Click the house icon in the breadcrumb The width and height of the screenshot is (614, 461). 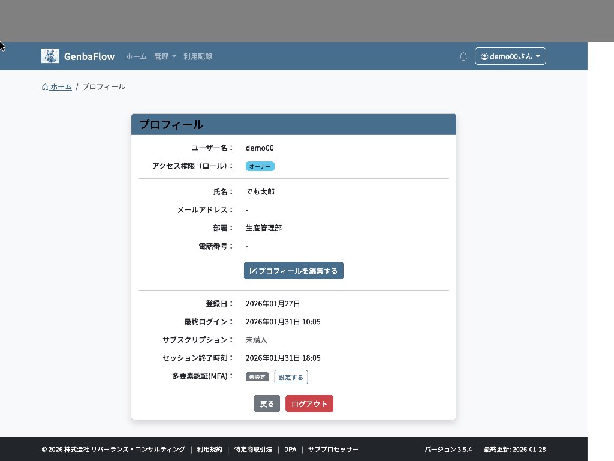click(45, 87)
